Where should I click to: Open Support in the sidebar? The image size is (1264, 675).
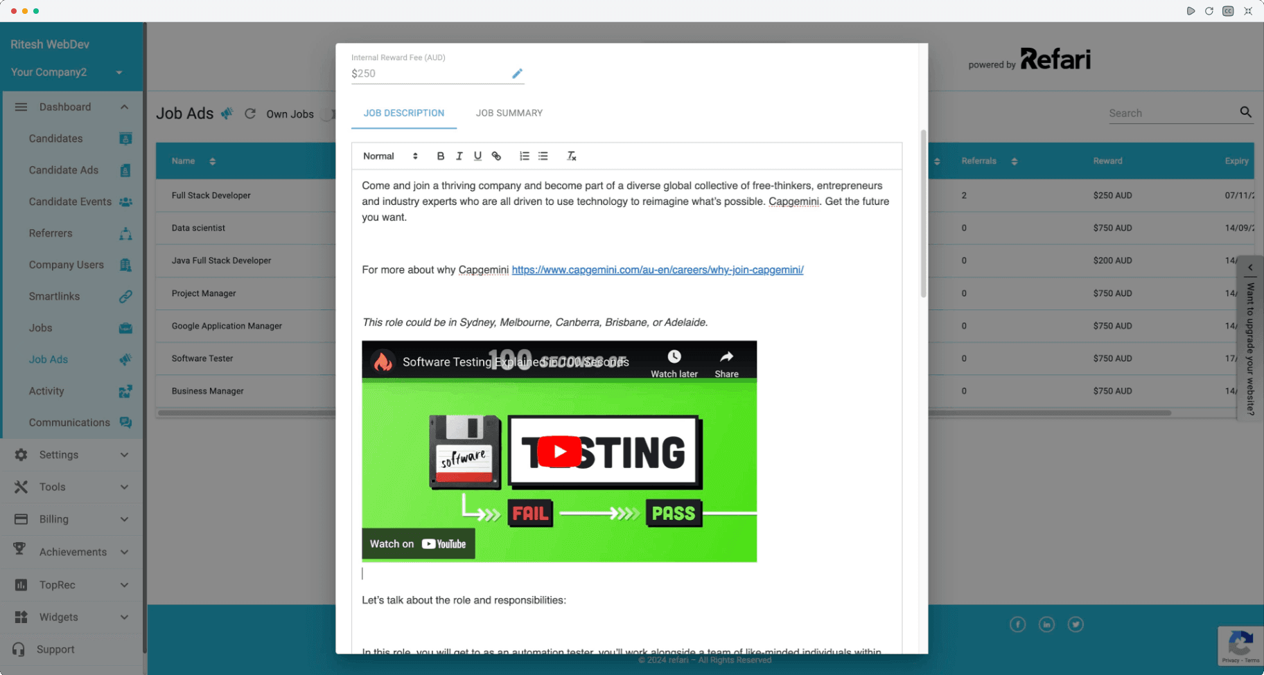tap(55, 649)
